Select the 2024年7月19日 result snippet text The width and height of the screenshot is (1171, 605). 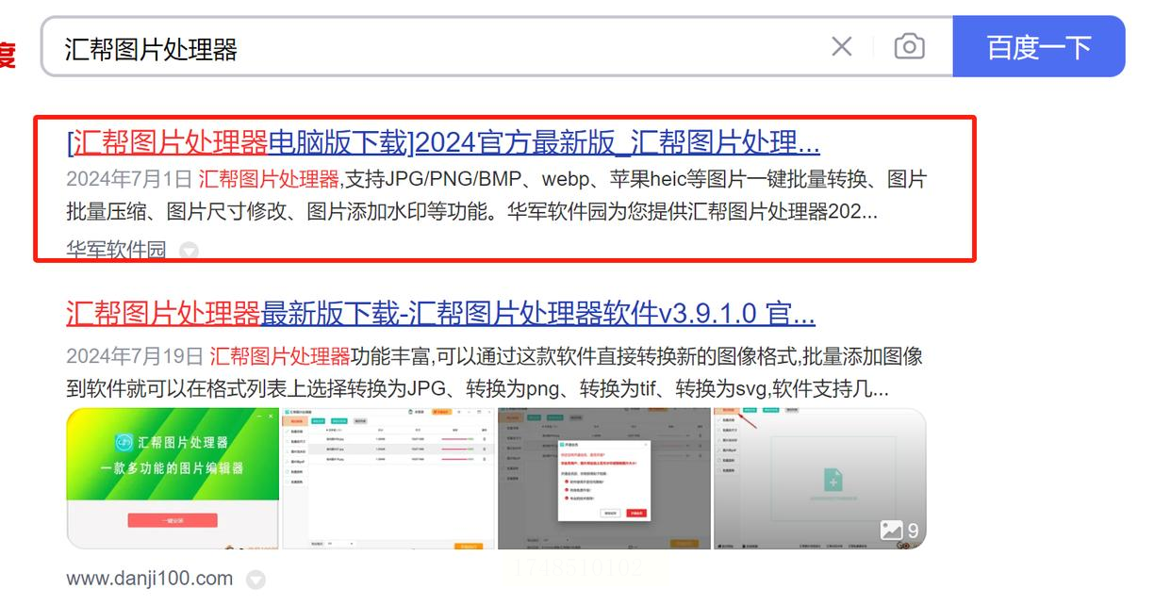tap(494, 372)
